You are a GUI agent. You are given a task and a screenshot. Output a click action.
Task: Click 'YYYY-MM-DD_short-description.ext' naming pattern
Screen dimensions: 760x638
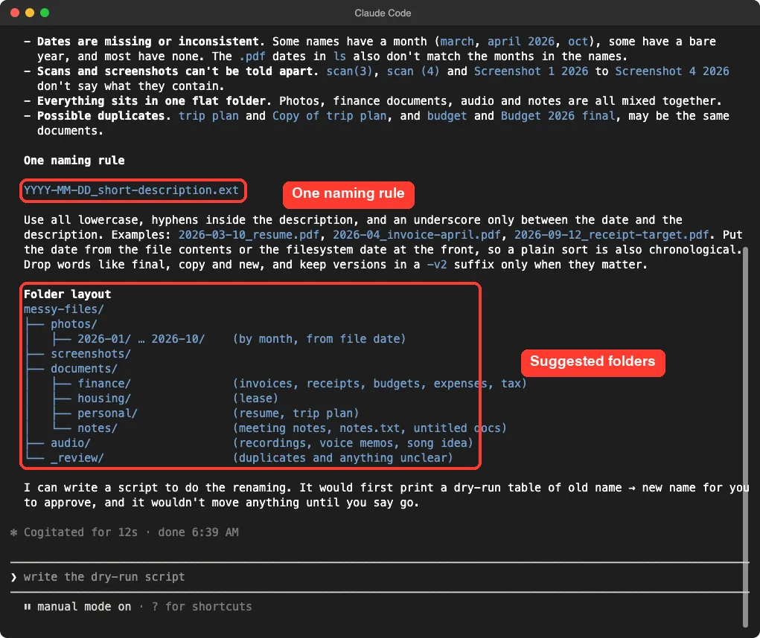(x=131, y=190)
